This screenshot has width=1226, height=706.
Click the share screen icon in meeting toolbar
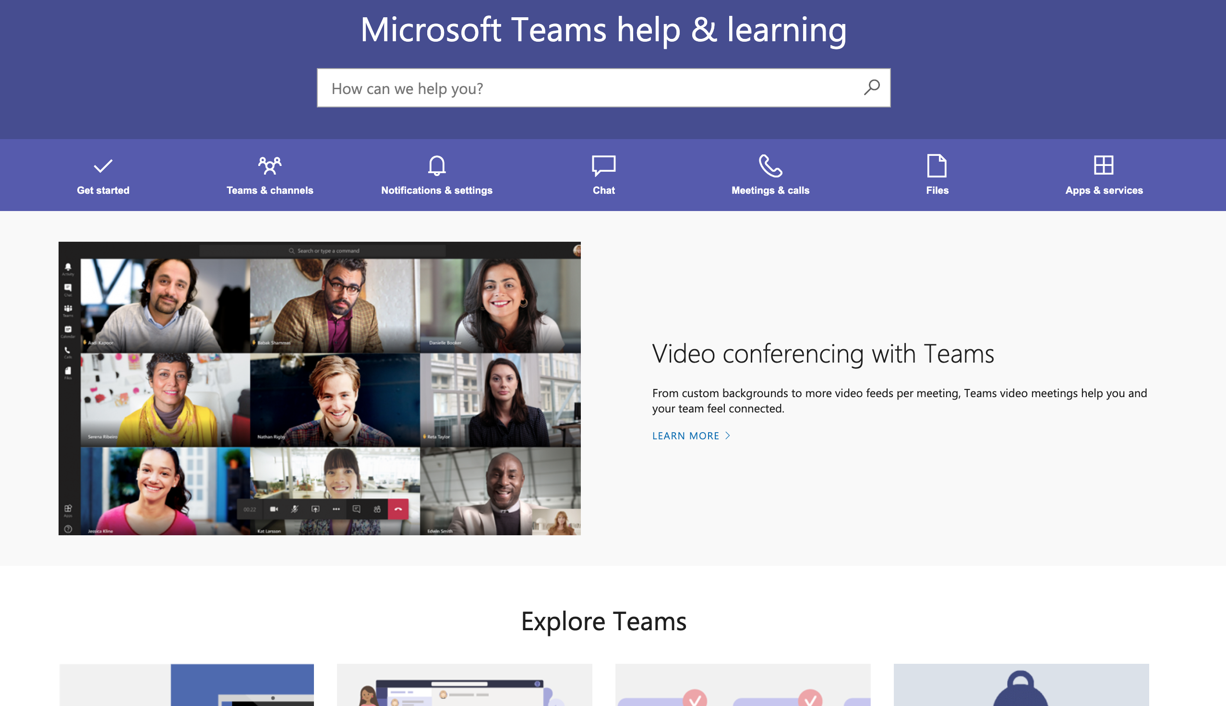[315, 509]
